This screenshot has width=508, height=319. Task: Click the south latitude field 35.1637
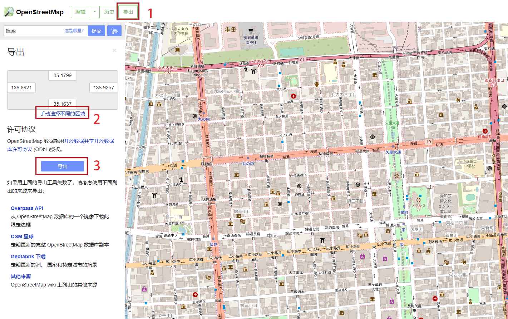[x=63, y=104]
